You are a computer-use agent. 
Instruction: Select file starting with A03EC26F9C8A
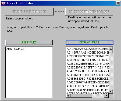tap(88, 67)
